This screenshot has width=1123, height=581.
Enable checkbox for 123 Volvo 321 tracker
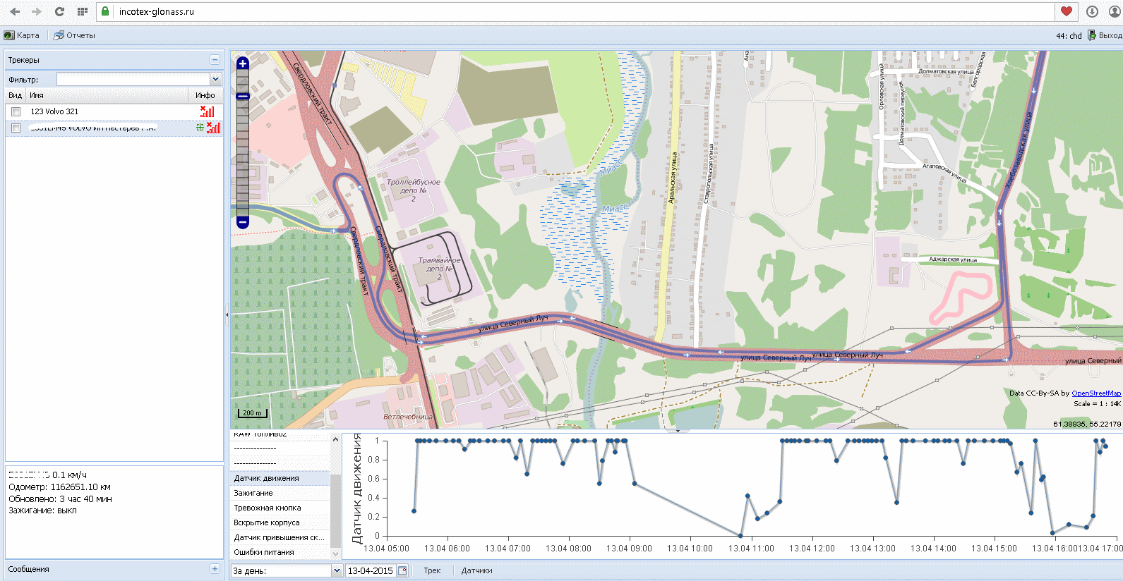(16, 111)
